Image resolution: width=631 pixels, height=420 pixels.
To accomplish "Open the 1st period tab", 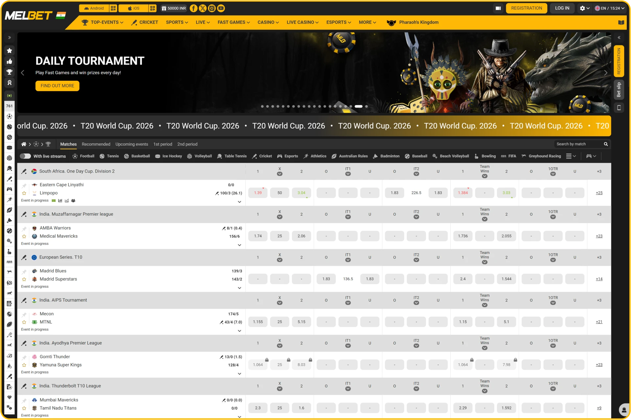I will 163,144.
